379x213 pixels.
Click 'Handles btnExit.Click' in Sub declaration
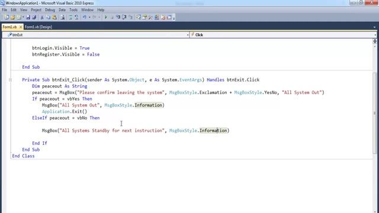(x=233, y=80)
